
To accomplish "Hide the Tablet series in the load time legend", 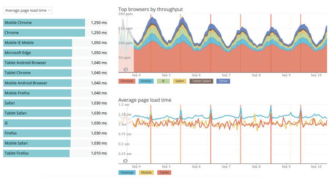I will [164, 172].
